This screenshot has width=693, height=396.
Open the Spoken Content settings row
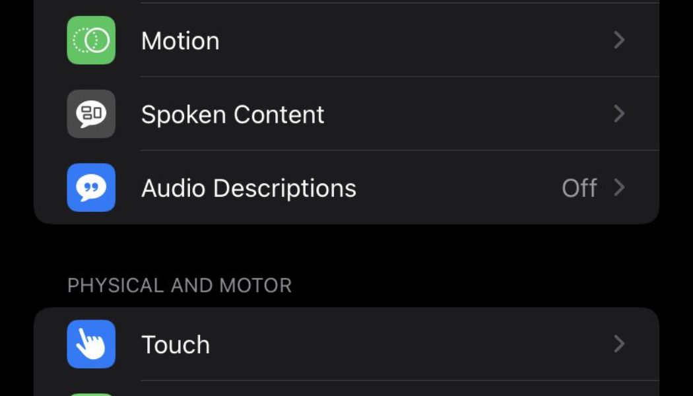click(330, 114)
